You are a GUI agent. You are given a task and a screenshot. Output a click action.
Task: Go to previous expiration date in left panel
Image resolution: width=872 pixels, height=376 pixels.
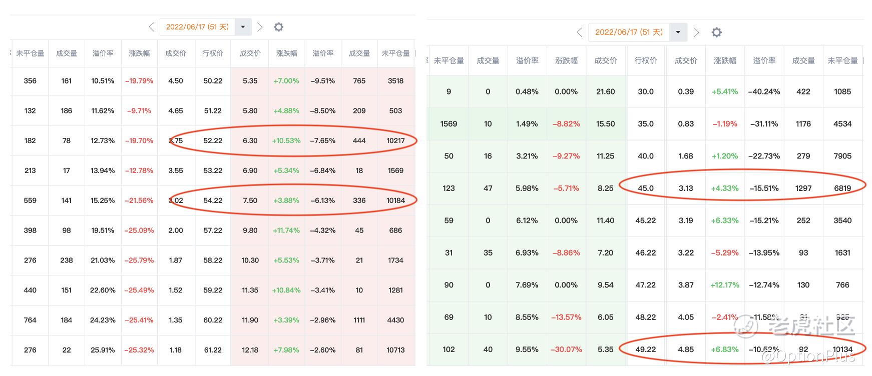(x=152, y=27)
